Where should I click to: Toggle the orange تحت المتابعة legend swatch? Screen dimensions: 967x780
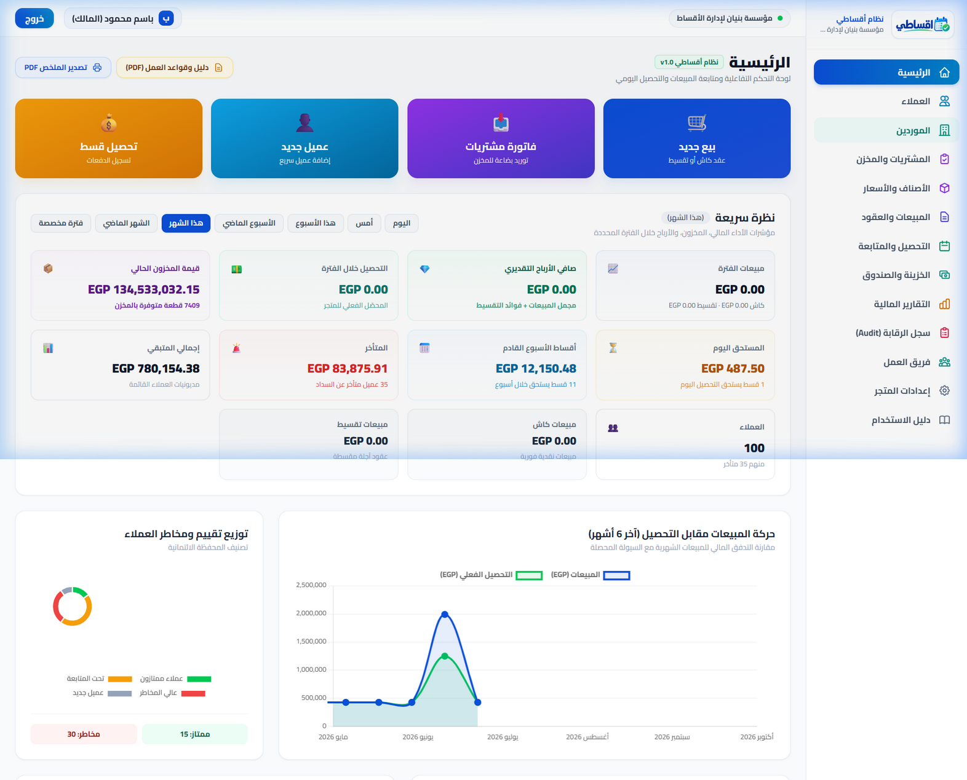(x=120, y=679)
